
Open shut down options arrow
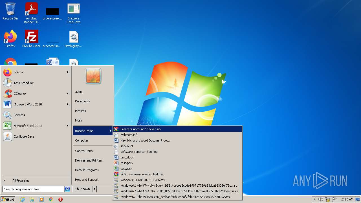tap(95, 189)
